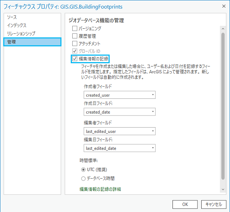Click the キャンセル button
The width and height of the screenshot is (230, 212).
click(213, 204)
